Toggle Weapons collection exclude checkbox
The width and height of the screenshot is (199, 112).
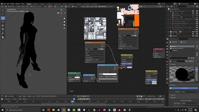[193, 36]
